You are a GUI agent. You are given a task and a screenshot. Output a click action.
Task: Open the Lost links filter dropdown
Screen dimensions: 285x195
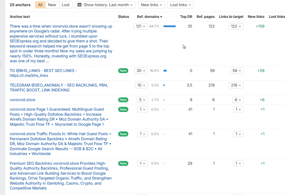point(180,5)
